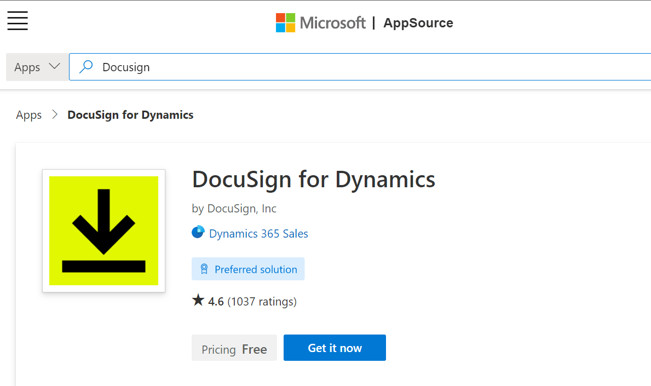Open the 1037 ratings text
651x386 pixels.
262,301
